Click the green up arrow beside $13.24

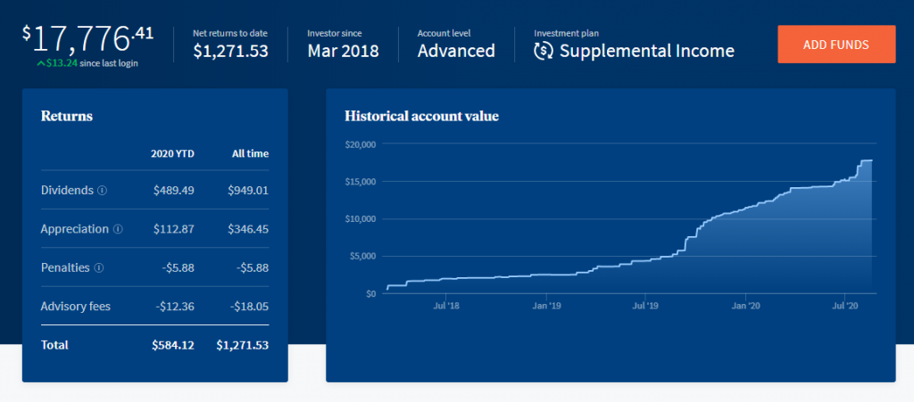click(x=41, y=63)
